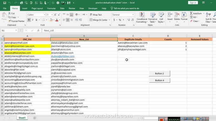This screenshot has height=121, width=216.
Task: Click the Cut scissors icon
Action: tap(10, 13)
